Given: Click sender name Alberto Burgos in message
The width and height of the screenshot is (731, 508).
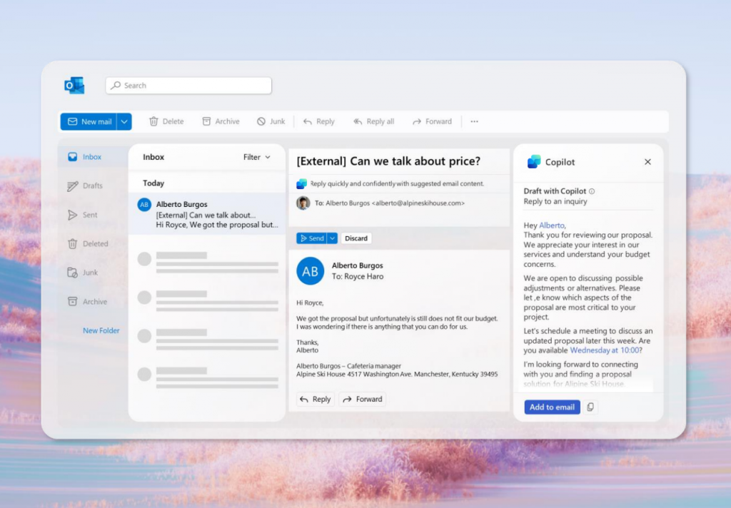Looking at the screenshot, I should (358, 265).
